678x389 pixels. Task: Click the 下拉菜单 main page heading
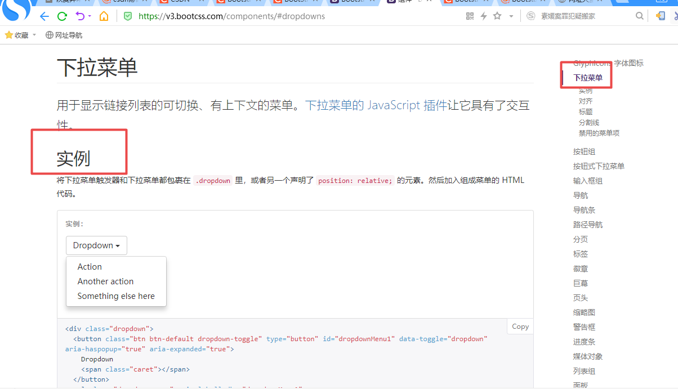coord(97,68)
